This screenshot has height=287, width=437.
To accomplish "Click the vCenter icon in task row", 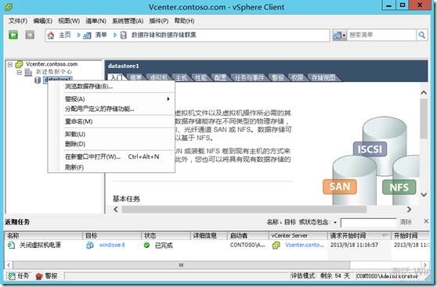I will coord(276,246).
